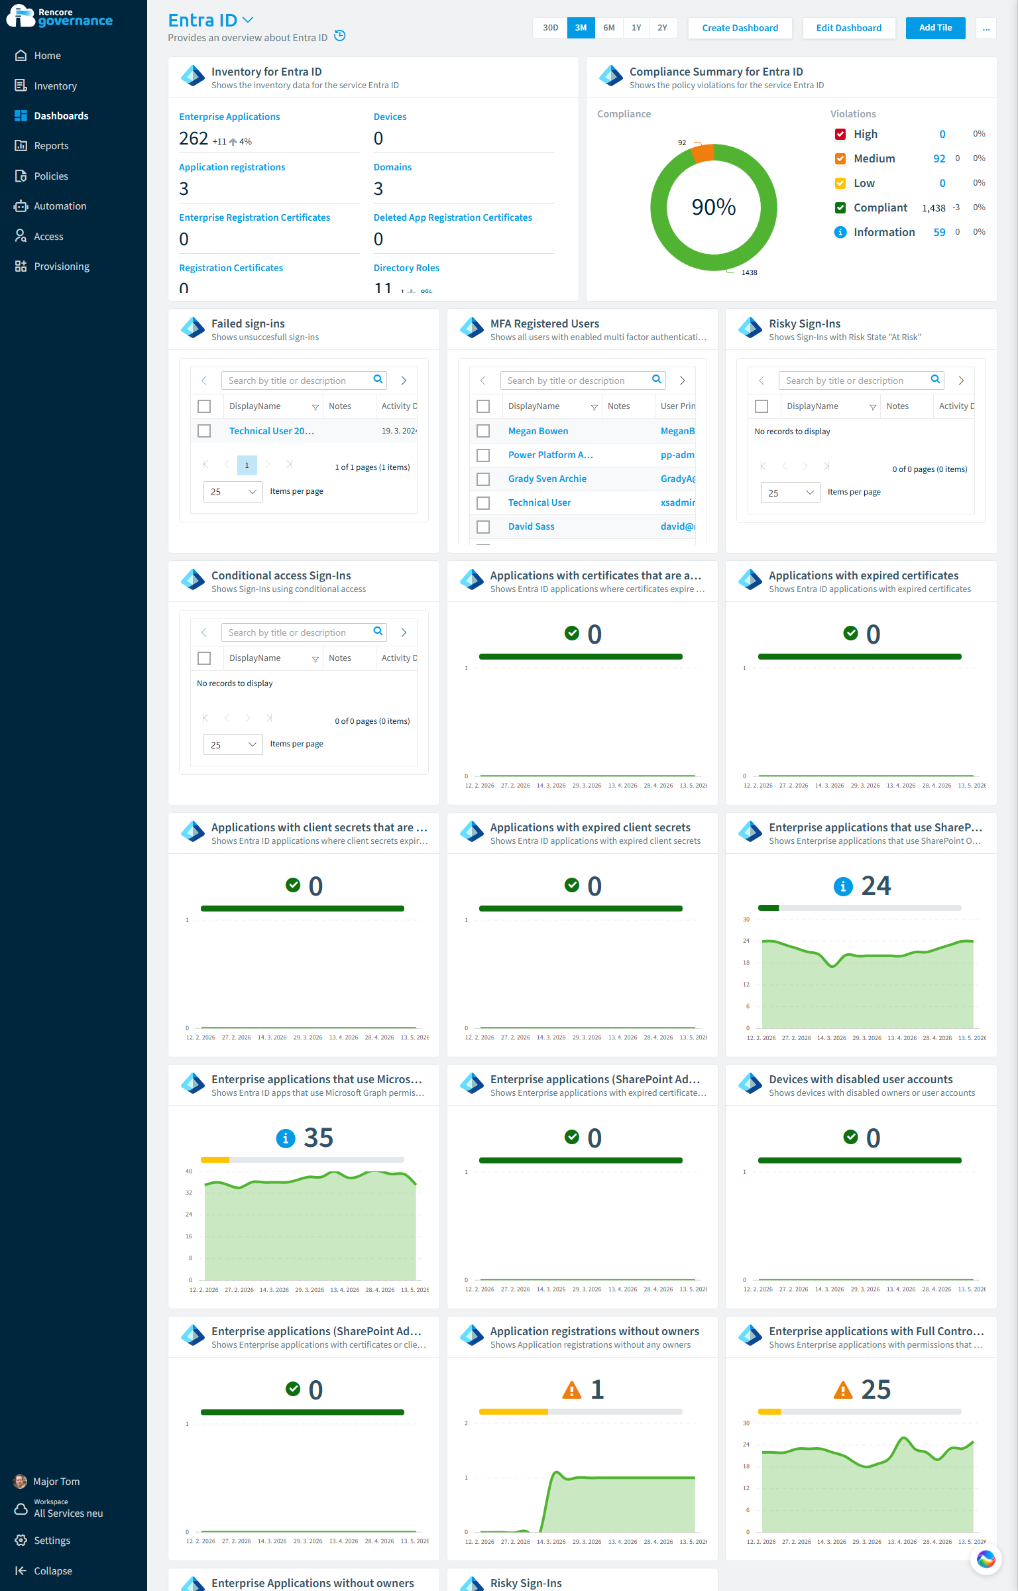Select the 3M time range
Viewport: 1018px width, 1591px height.
coord(581,28)
